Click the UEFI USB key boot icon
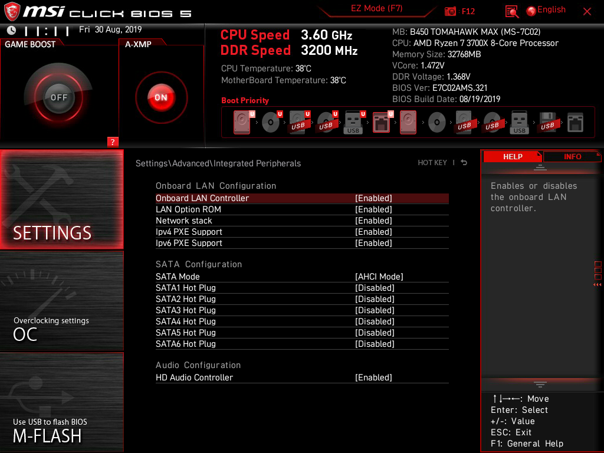This screenshot has width=604, height=453. pos(354,123)
